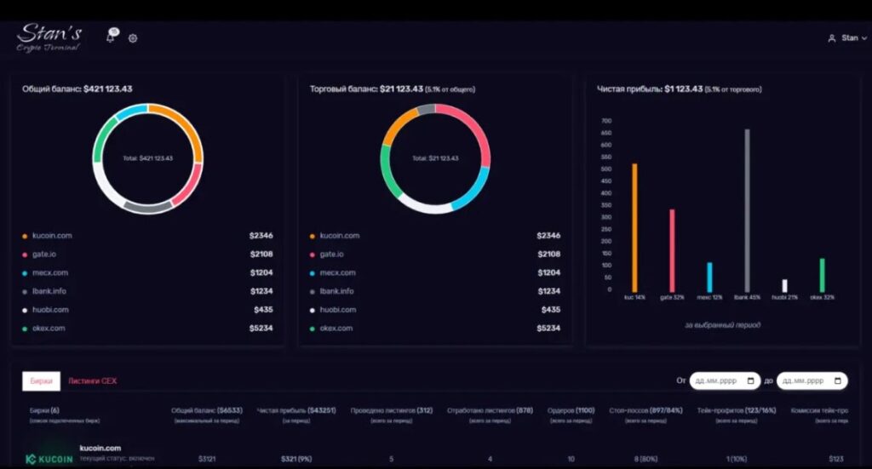Select gate.io in the total balance legend

coord(44,255)
